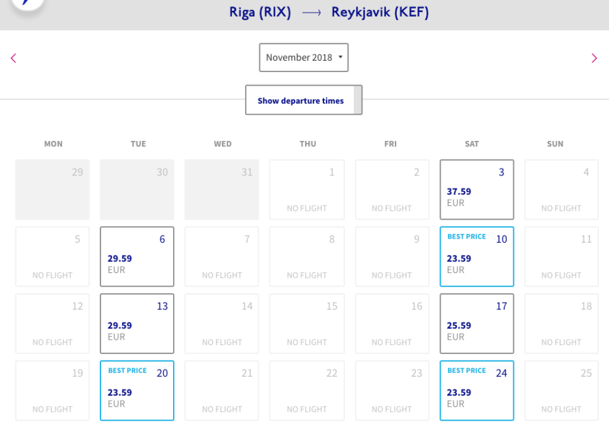The height and width of the screenshot is (426, 609).
Task: Click the Riga (RIX) origin label
Action: [260, 12]
